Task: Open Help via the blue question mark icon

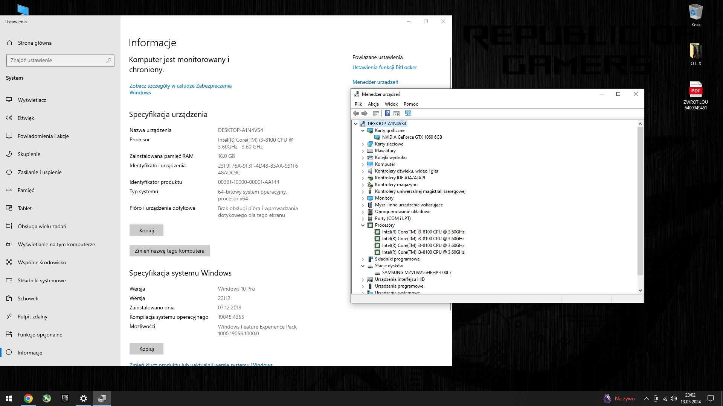Action: coord(387,114)
